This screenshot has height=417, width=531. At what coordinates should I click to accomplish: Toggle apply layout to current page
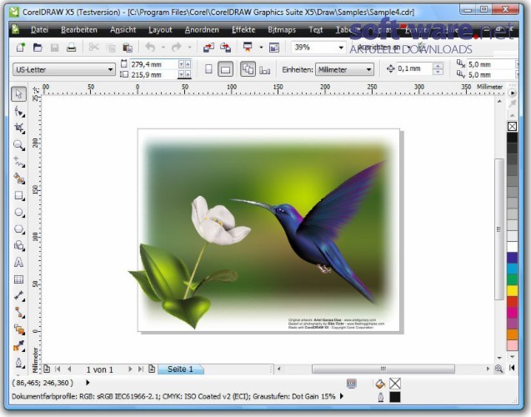pos(264,70)
